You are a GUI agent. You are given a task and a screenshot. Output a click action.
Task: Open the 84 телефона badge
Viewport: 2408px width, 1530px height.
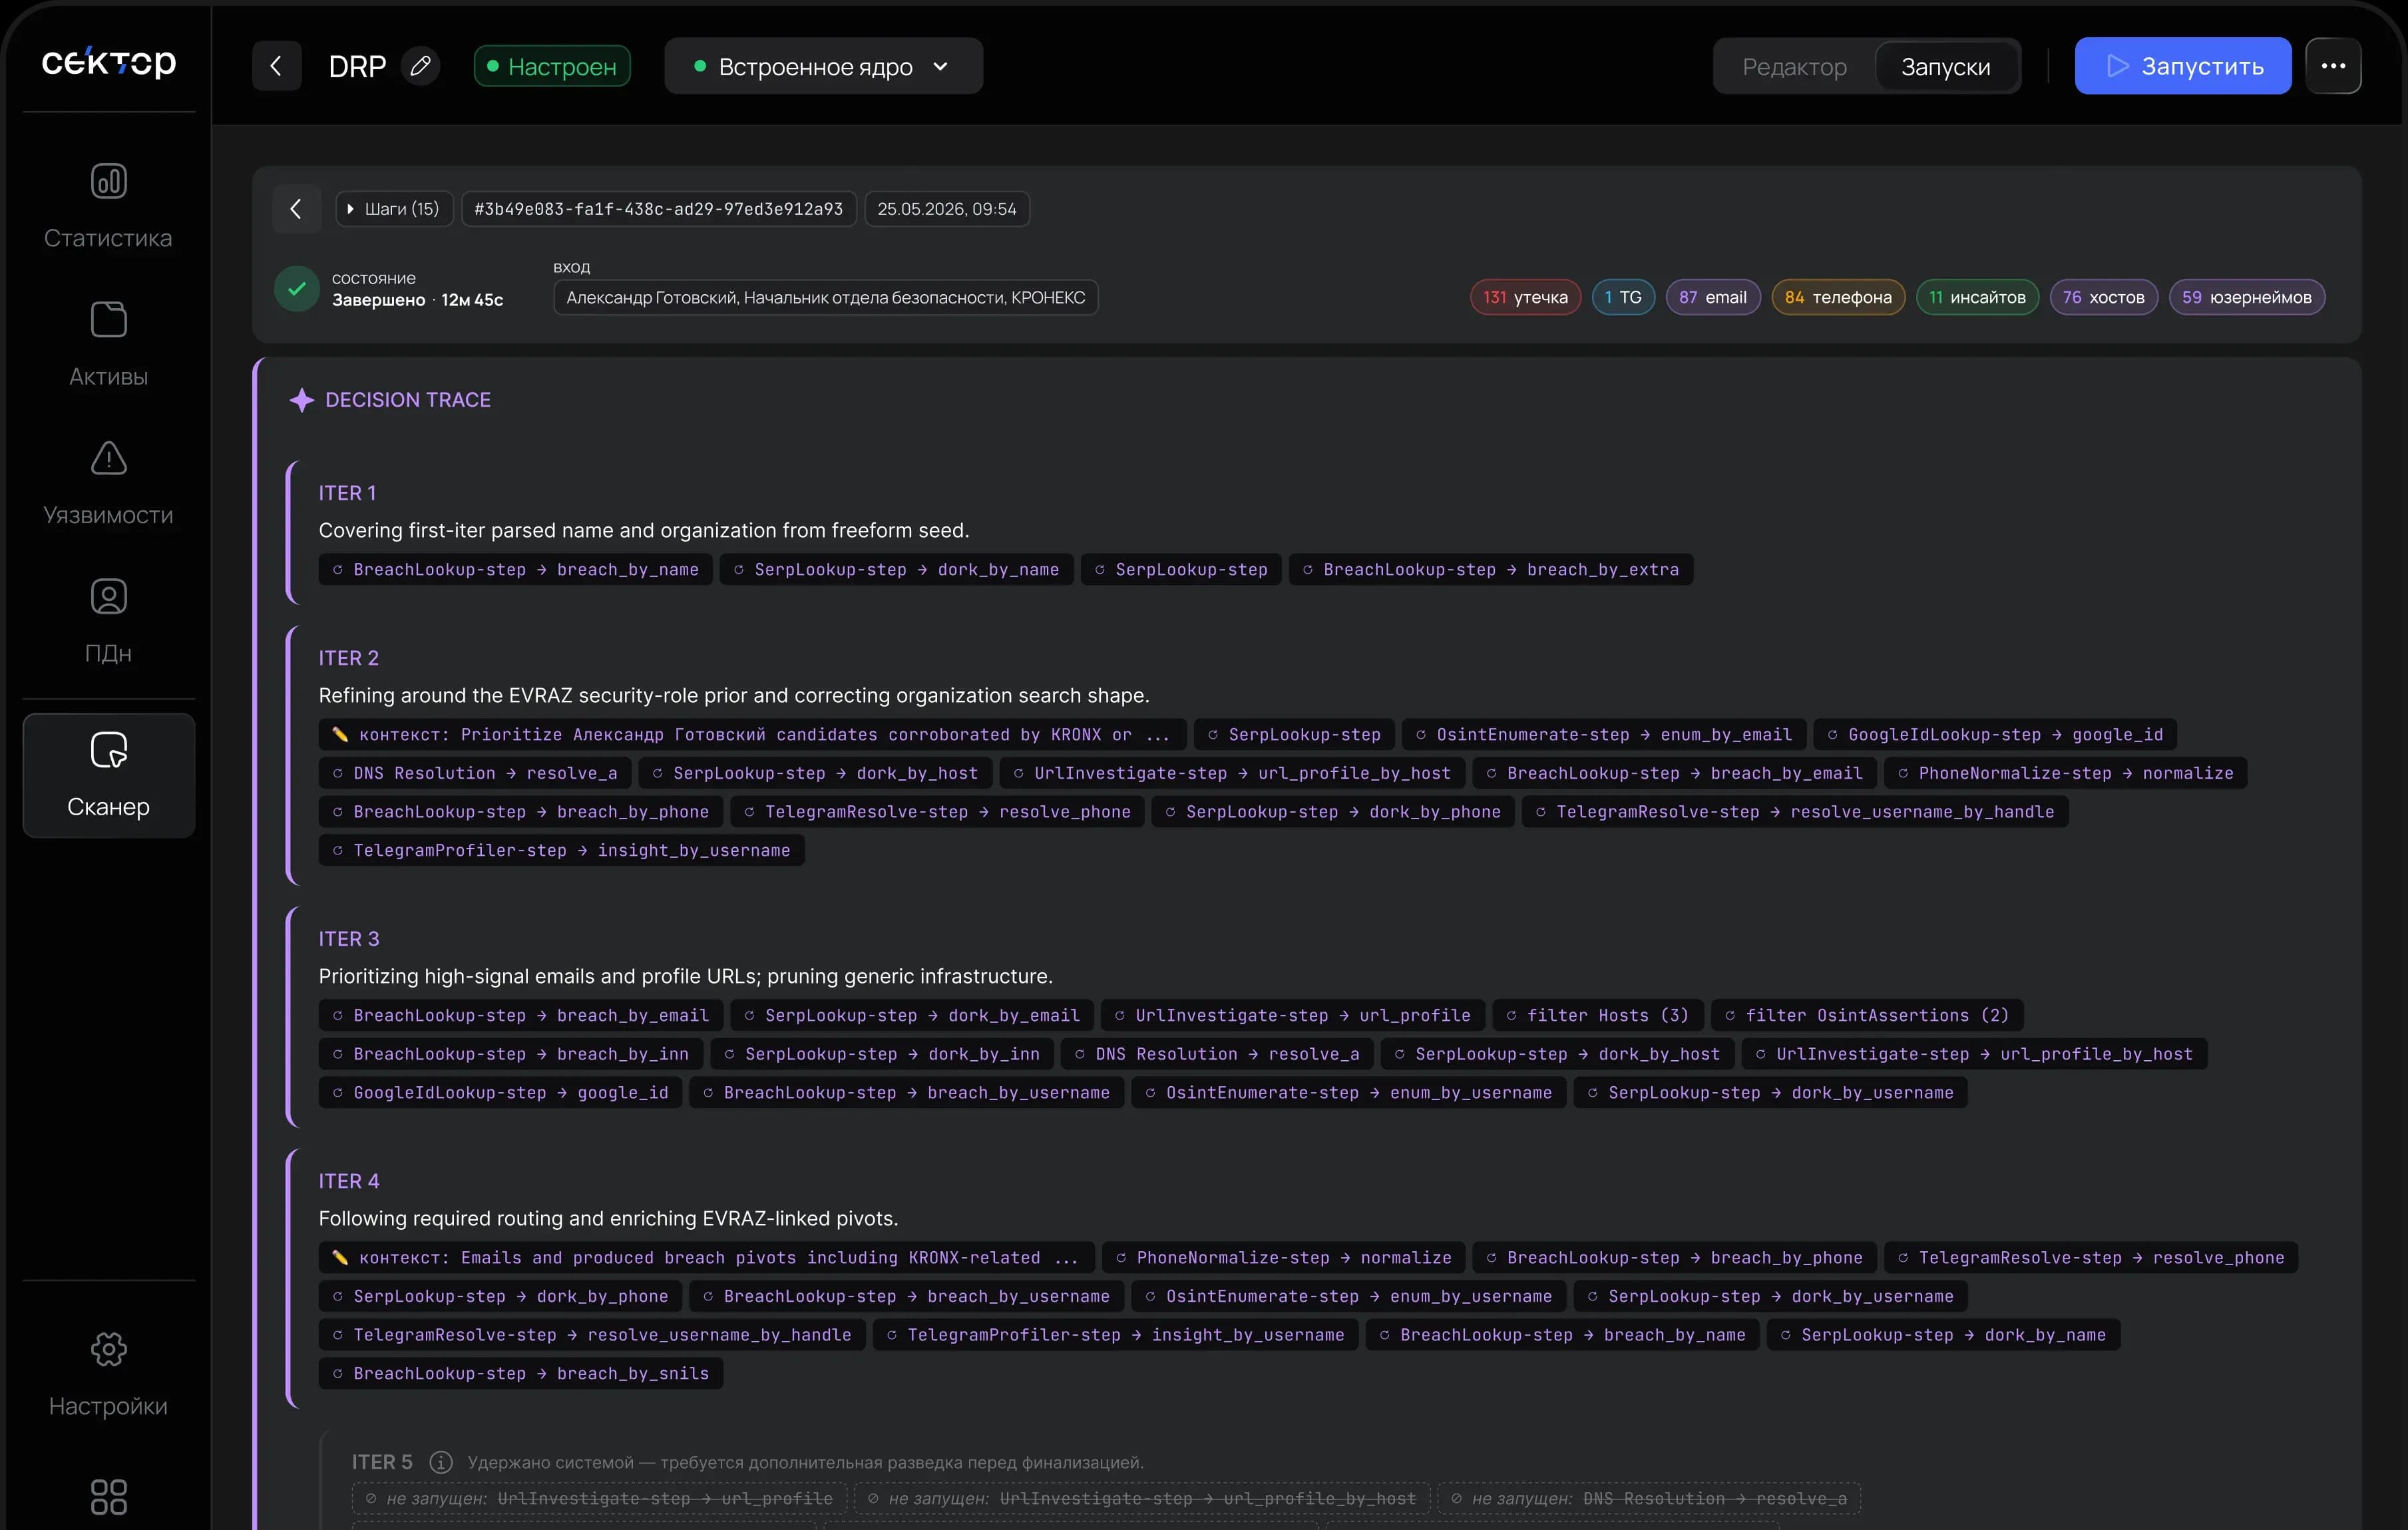1838,297
